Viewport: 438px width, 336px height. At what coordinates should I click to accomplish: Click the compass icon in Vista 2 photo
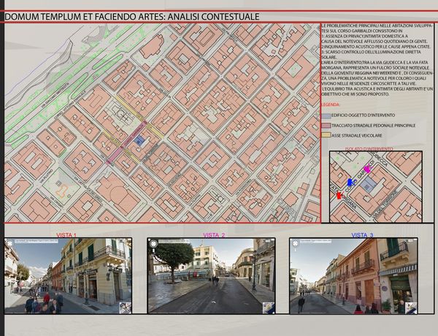269,308
